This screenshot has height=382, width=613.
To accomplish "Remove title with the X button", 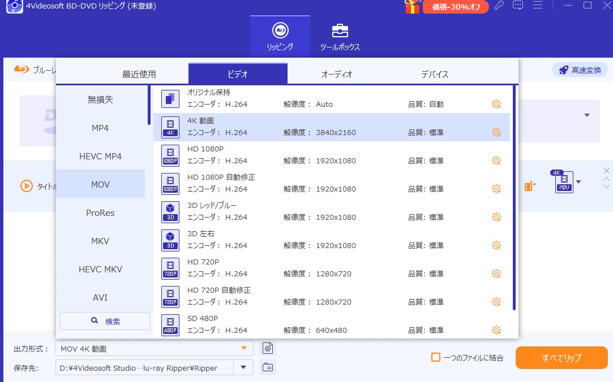I will tap(606, 171).
